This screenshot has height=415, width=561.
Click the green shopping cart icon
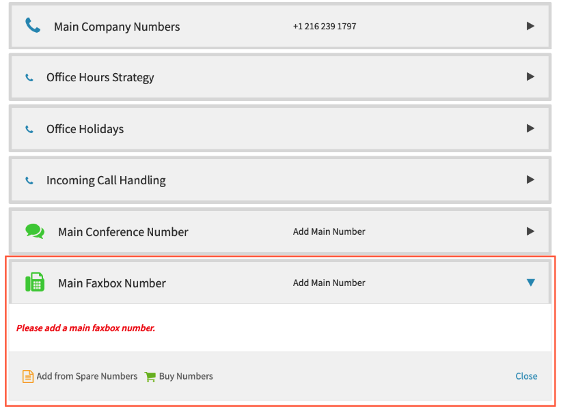click(x=150, y=377)
